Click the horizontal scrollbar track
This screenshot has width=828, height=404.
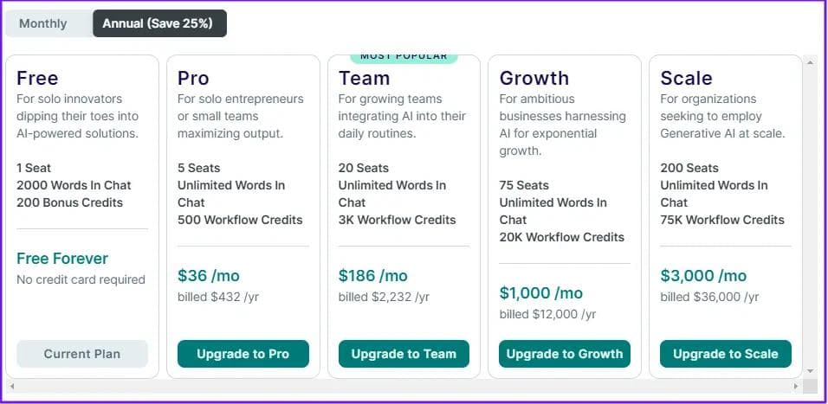click(404, 386)
